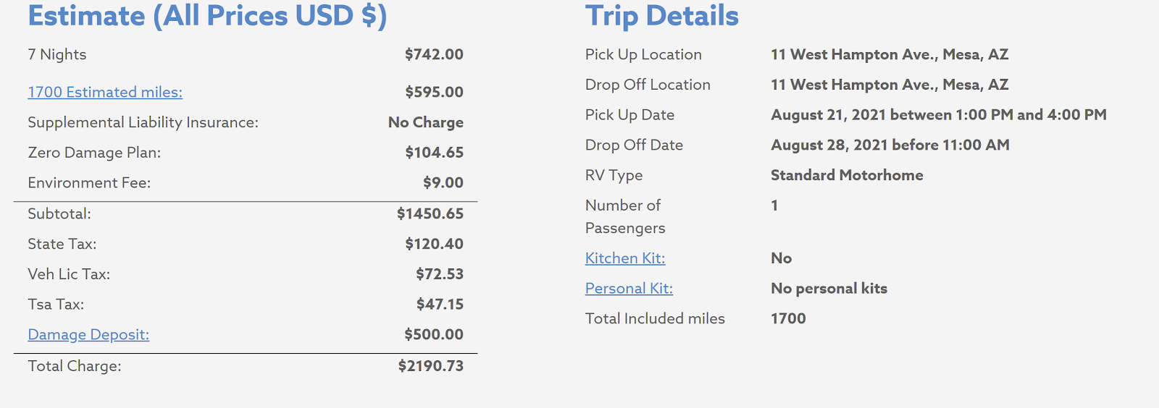Click the $1450.65 Subtotal amount

tap(430, 213)
